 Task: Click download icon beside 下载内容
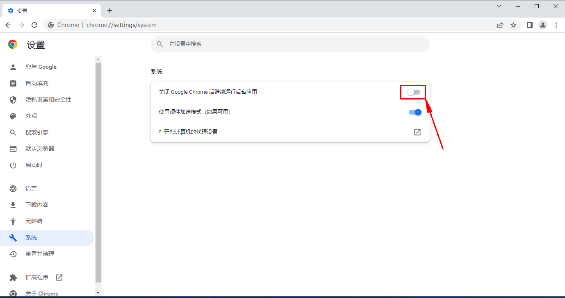pos(13,205)
